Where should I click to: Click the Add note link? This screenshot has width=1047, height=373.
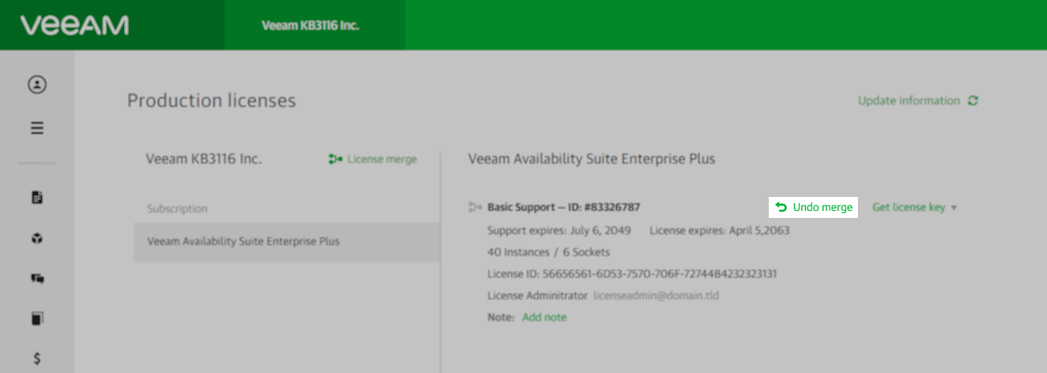point(544,317)
